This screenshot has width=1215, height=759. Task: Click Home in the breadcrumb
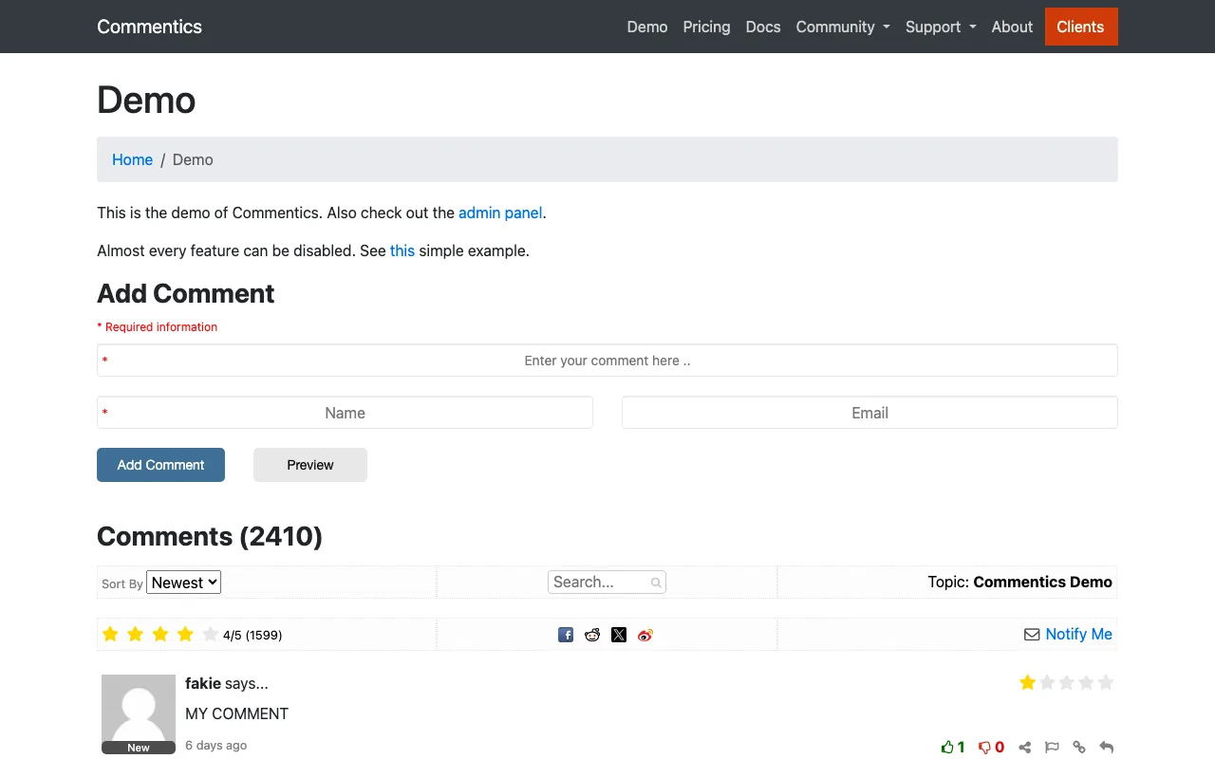(x=132, y=159)
